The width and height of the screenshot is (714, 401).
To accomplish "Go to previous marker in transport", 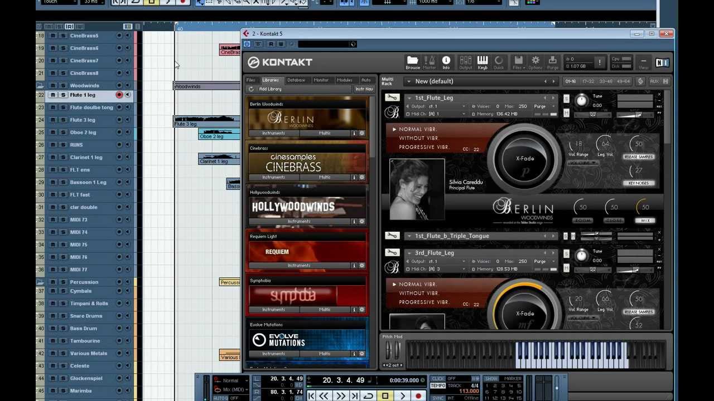I will click(x=311, y=396).
